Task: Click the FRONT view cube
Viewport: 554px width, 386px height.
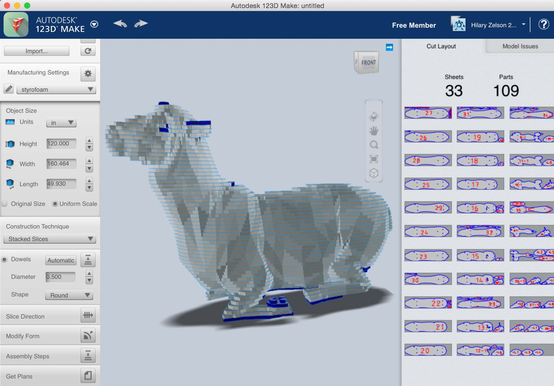Action: coord(366,62)
